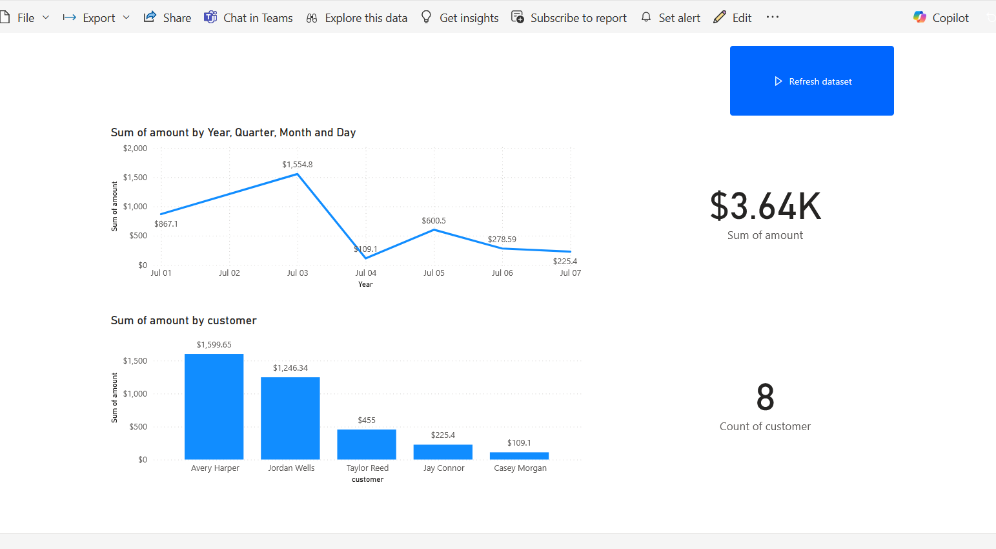Click the Subscribe to report icon
Image resolution: width=996 pixels, height=549 pixels.
(x=516, y=17)
